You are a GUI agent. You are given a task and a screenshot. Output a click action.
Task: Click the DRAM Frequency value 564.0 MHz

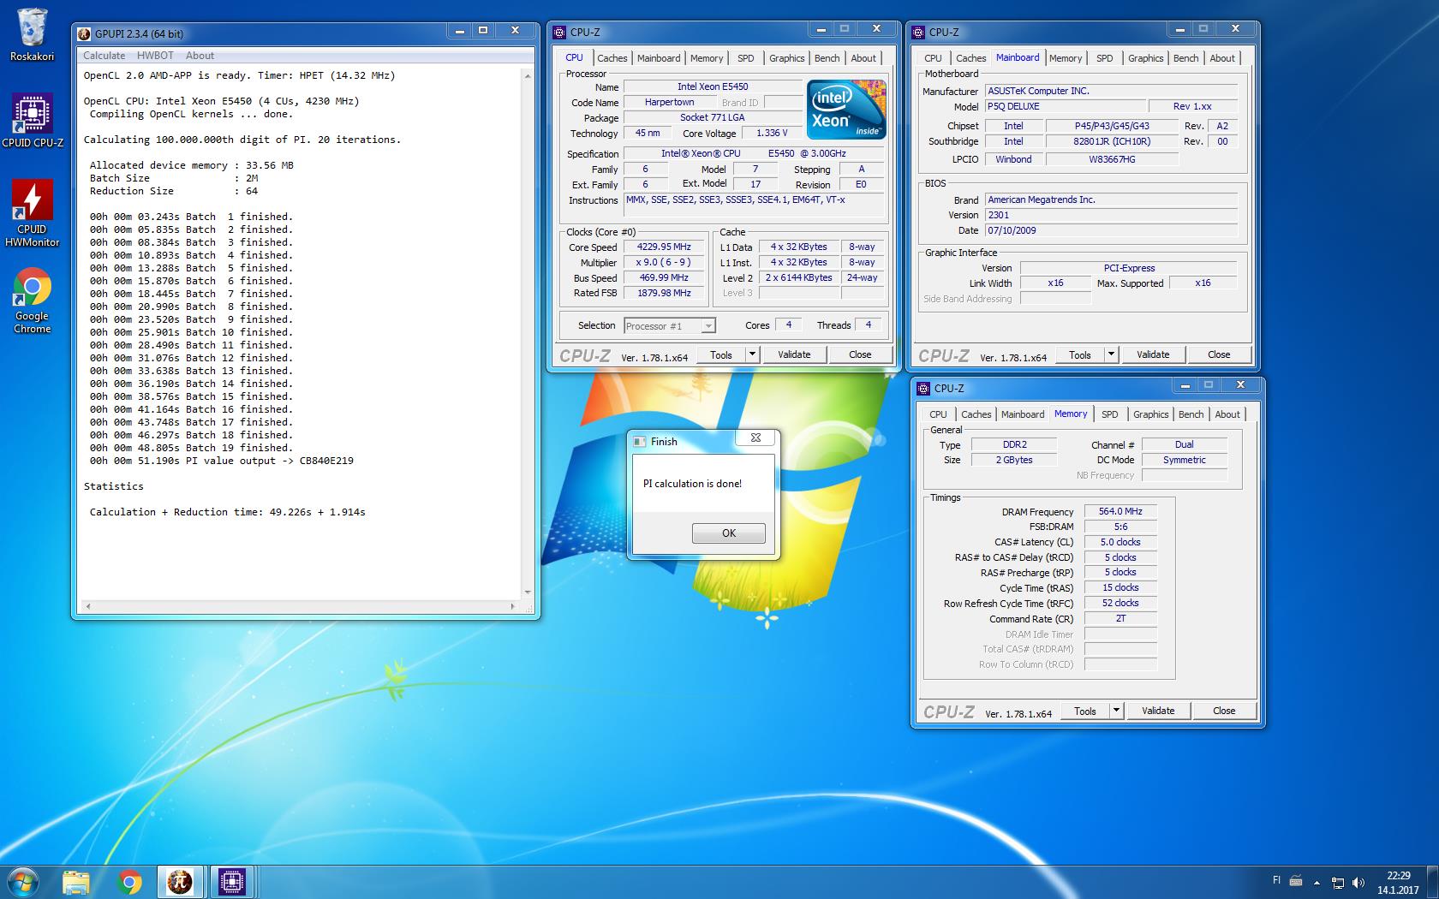click(1120, 511)
